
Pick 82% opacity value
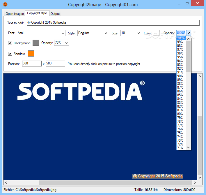click(x=181, y=106)
